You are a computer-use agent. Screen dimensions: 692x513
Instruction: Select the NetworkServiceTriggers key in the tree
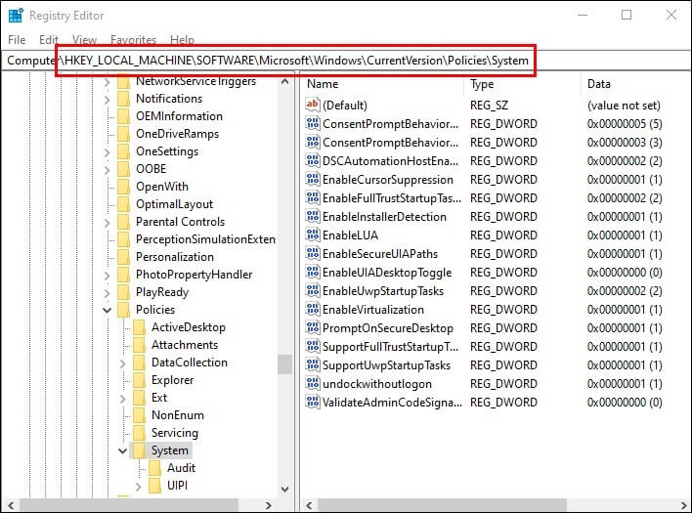(x=195, y=81)
